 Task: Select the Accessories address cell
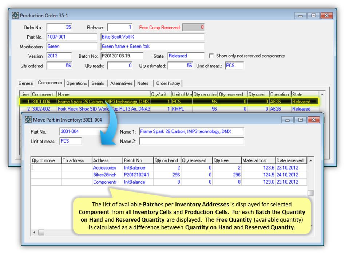(107, 168)
